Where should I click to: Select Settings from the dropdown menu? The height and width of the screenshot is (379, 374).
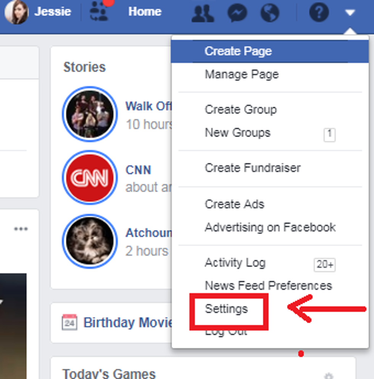[x=226, y=309]
